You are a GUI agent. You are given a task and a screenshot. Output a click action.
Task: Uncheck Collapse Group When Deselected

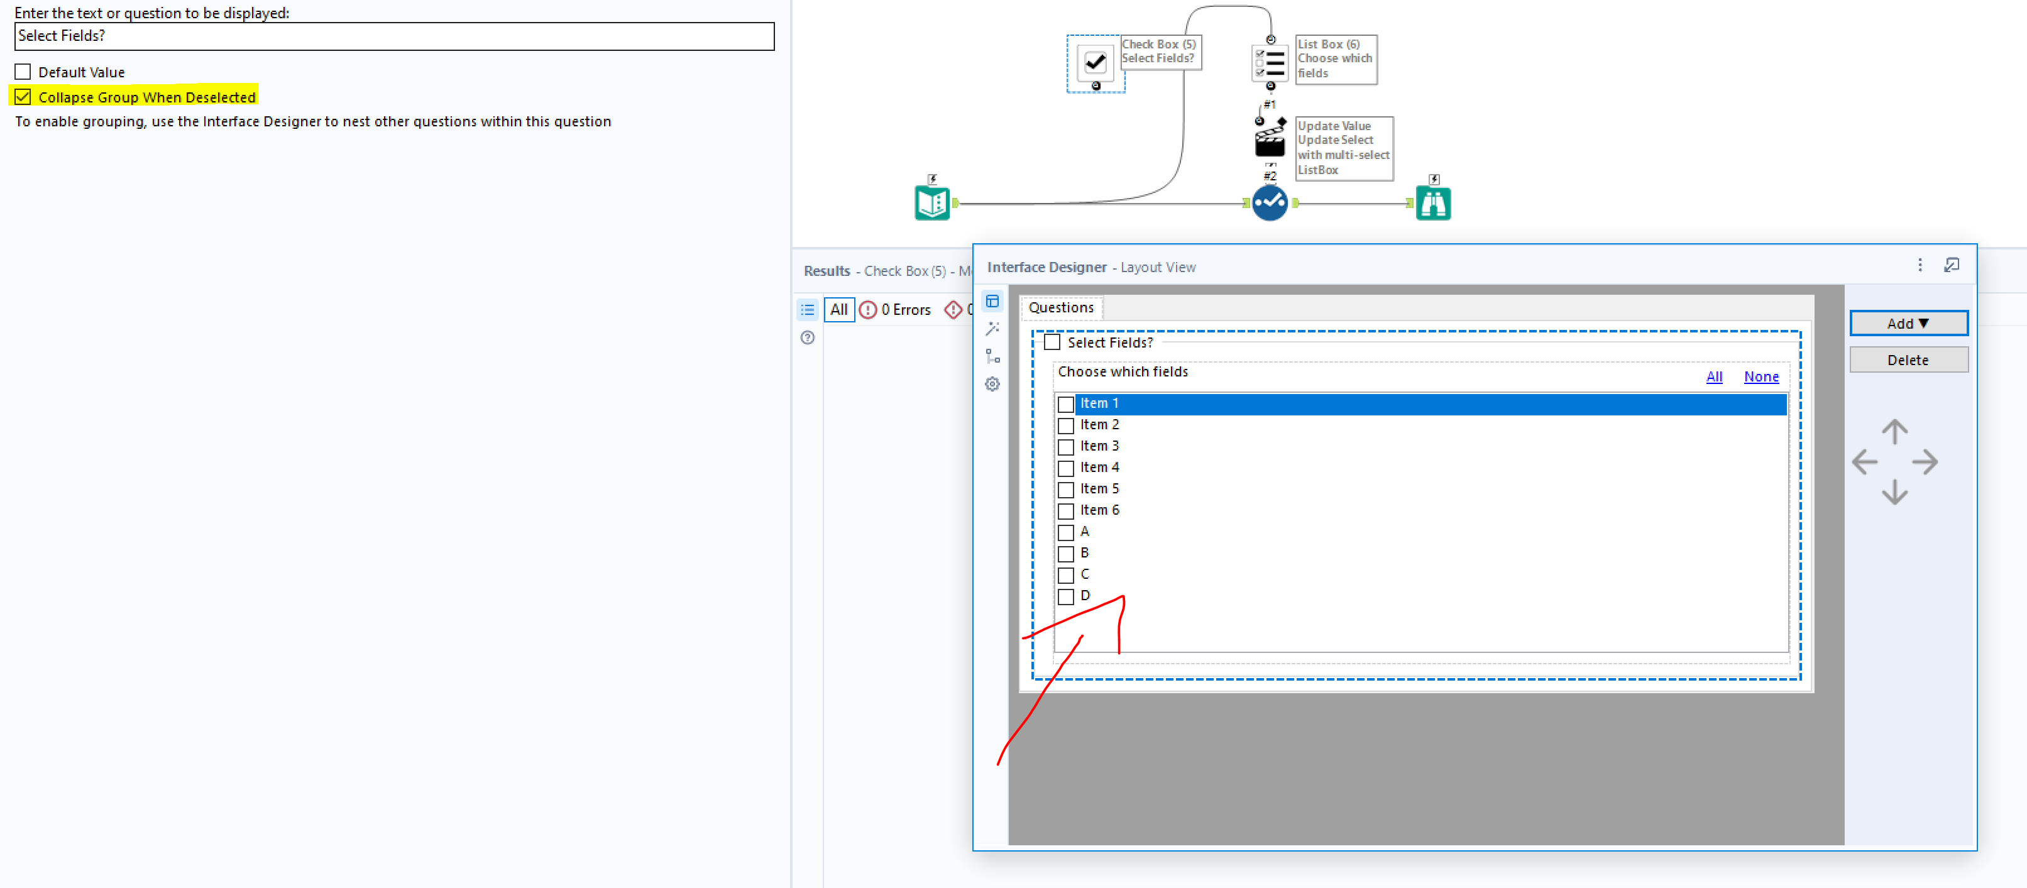23,96
